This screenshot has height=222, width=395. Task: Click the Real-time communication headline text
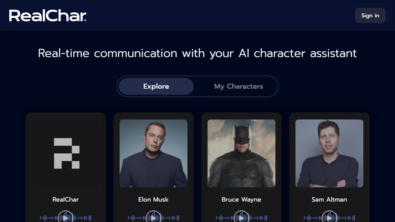[x=197, y=53]
